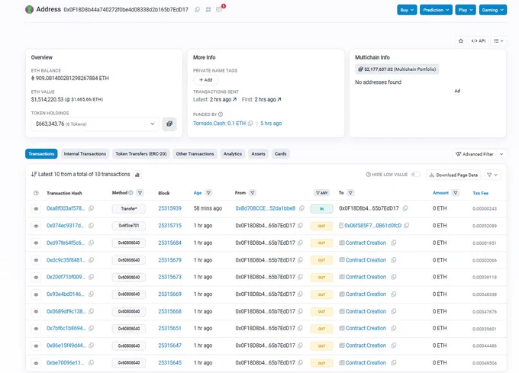Add address to watchlist with star icon
Viewport: 519px width, 373px height.
(x=461, y=41)
